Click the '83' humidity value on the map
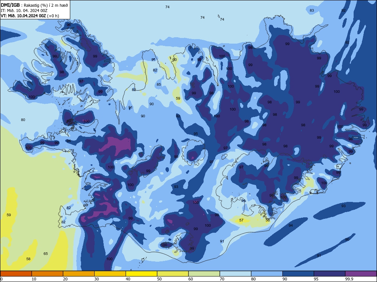Viewport: 377px width, 282px height. (x=312, y=10)
